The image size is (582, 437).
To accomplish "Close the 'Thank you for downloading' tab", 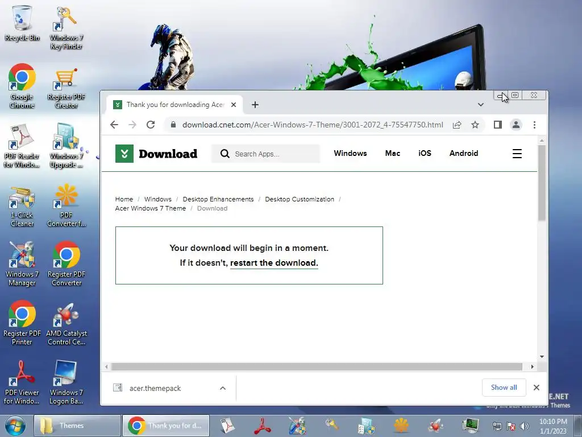I will pyautogui.click(x=234, y=105).
